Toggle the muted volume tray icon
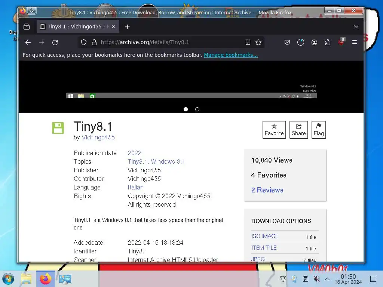The height and width of the screenshot is (287, 383). [316, 279]
